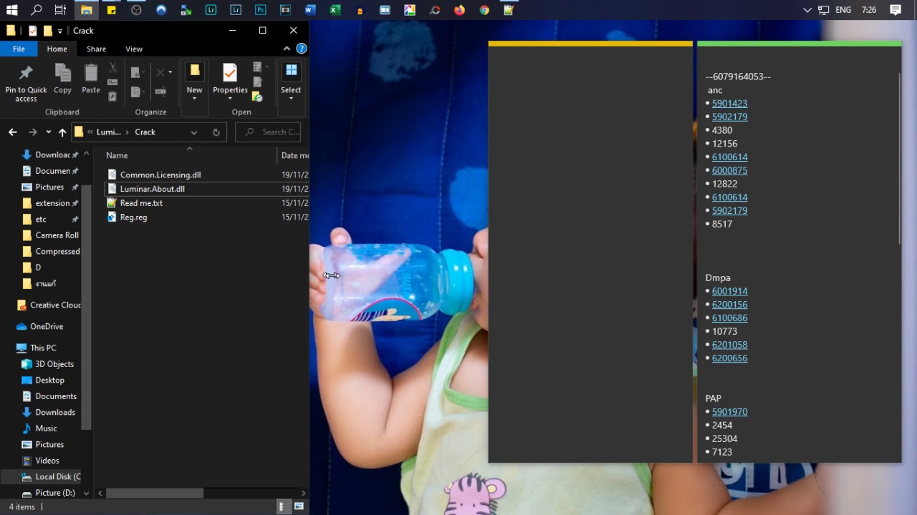
Task: Click the notes widget vertical scrollbar
Action: pyautogui.click(x=899, y=157)
